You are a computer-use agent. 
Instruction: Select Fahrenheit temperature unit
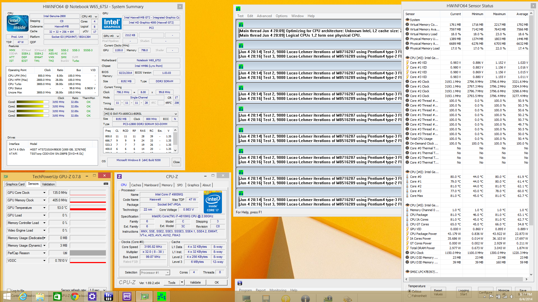tap(410, 296)
